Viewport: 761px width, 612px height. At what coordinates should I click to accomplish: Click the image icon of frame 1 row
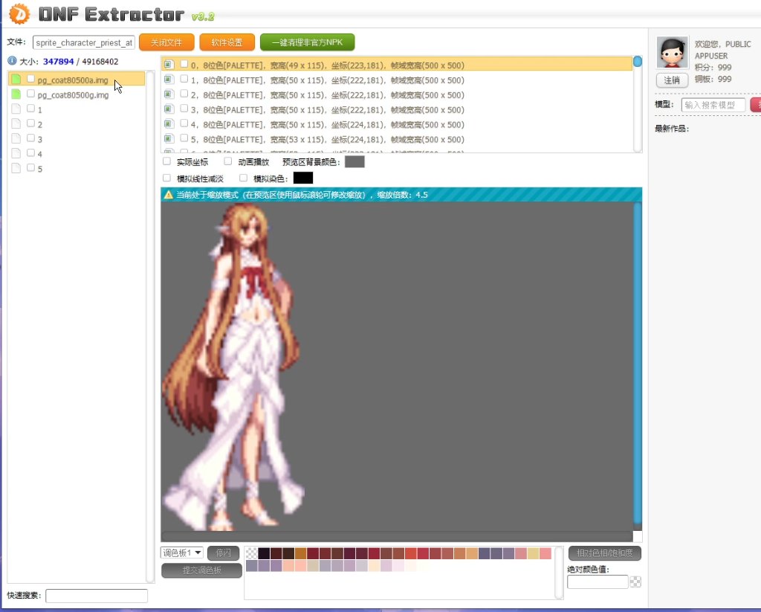169,79
